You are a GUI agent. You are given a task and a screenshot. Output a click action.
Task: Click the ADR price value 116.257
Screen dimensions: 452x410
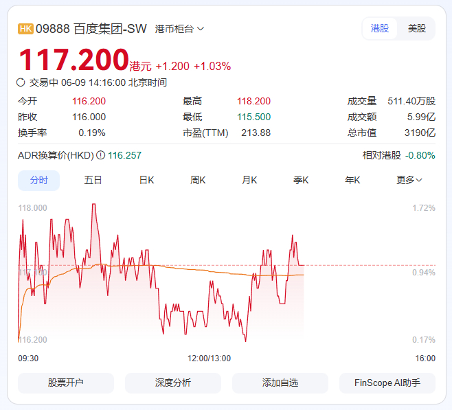pyautogui.click(x=124, y=156)
